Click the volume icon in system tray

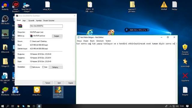[177, 106]
